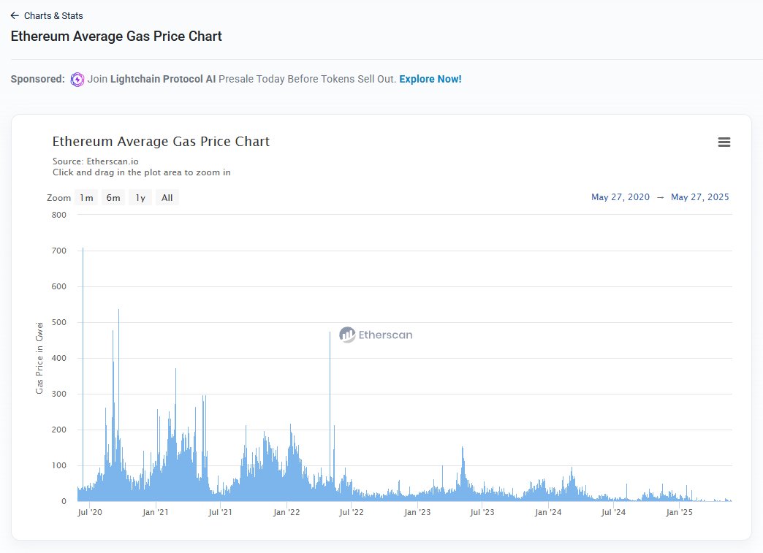Click the back arrow beside Charts & Stats
This screenshot has width=763, height=553.
15,15
